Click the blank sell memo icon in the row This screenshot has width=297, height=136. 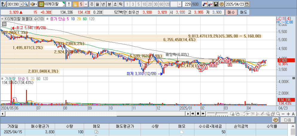point(182,132)
